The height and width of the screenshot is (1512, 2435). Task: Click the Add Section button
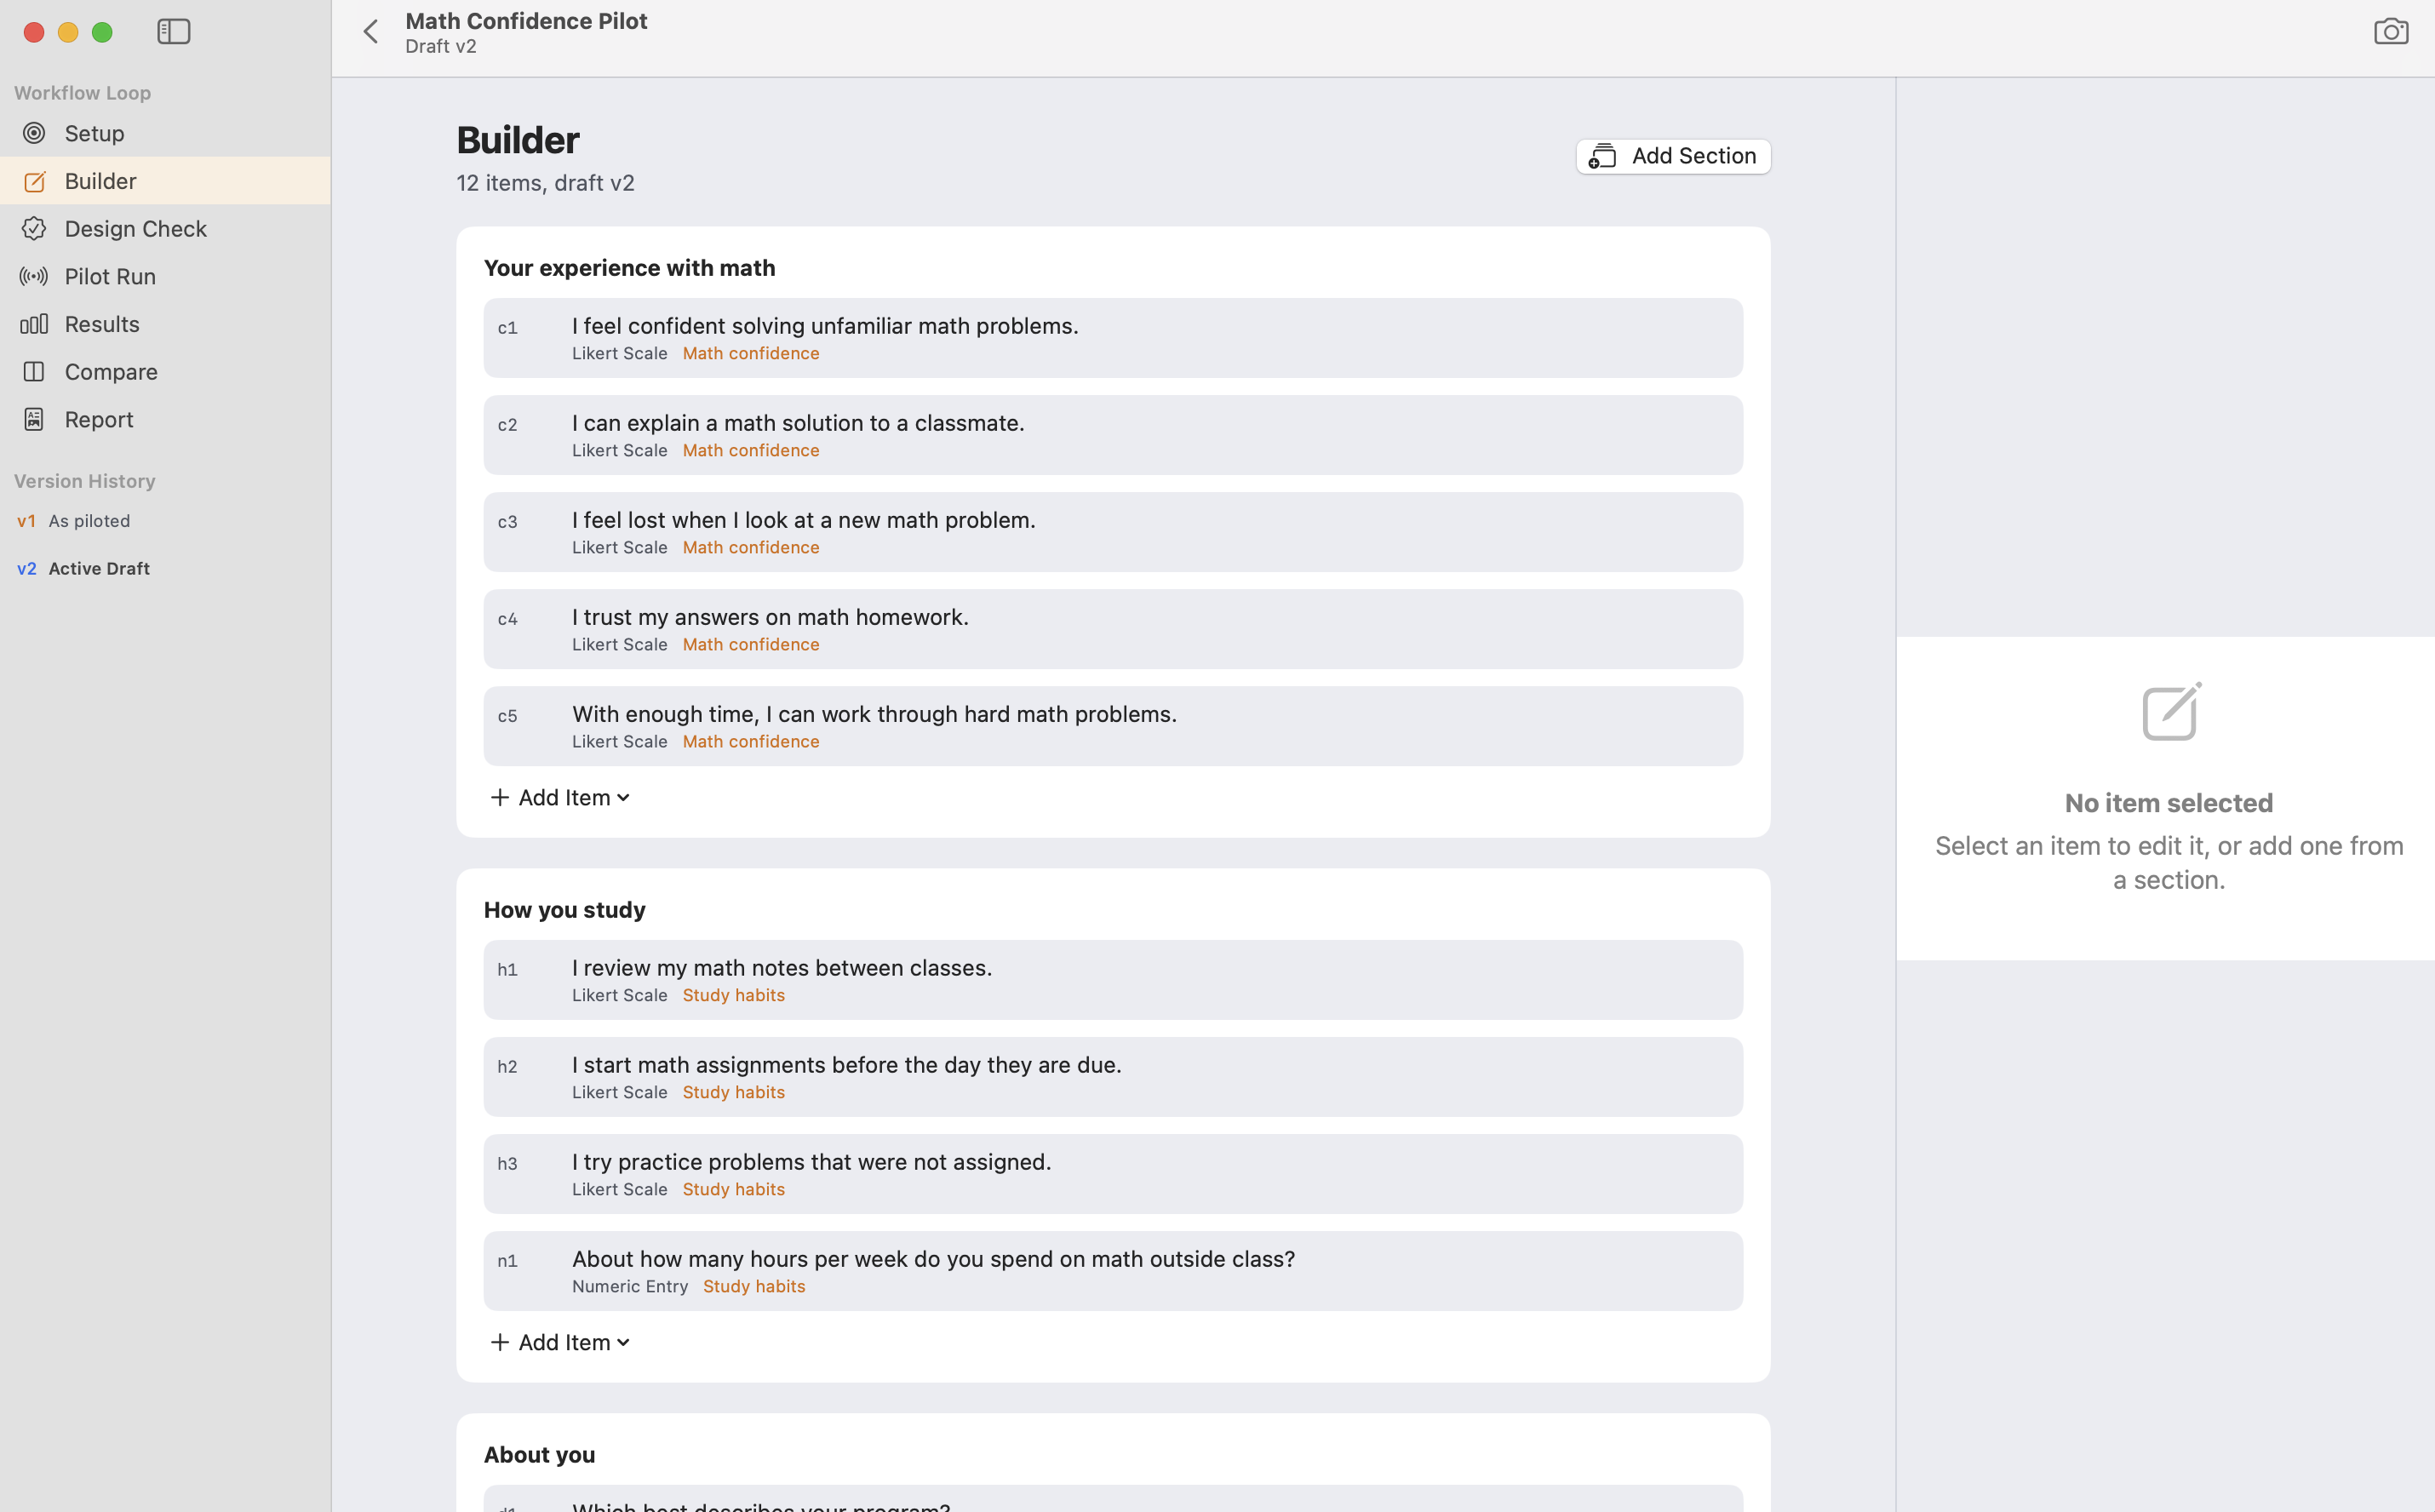(x=1673, y=156)
